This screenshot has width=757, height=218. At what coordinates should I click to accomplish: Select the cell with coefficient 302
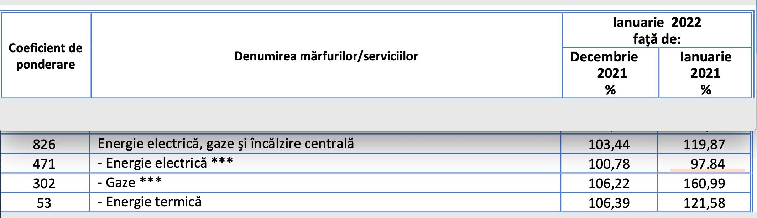[x=45, y=184]
